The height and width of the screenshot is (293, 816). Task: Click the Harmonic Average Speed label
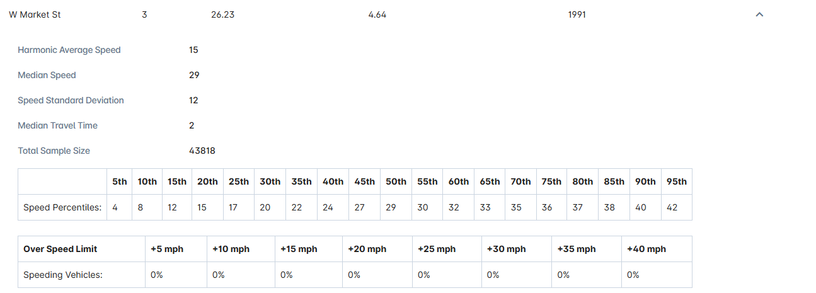pyautogui.click(x=69, y=50)
